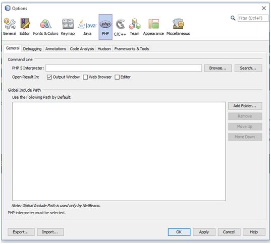Click Browse for PHP interpreter
Viewport: 271px width, 244px height.
pyautogui.click(x=218, y=68)
